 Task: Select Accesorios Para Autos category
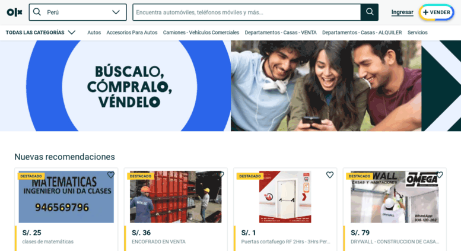coord(132,33)
